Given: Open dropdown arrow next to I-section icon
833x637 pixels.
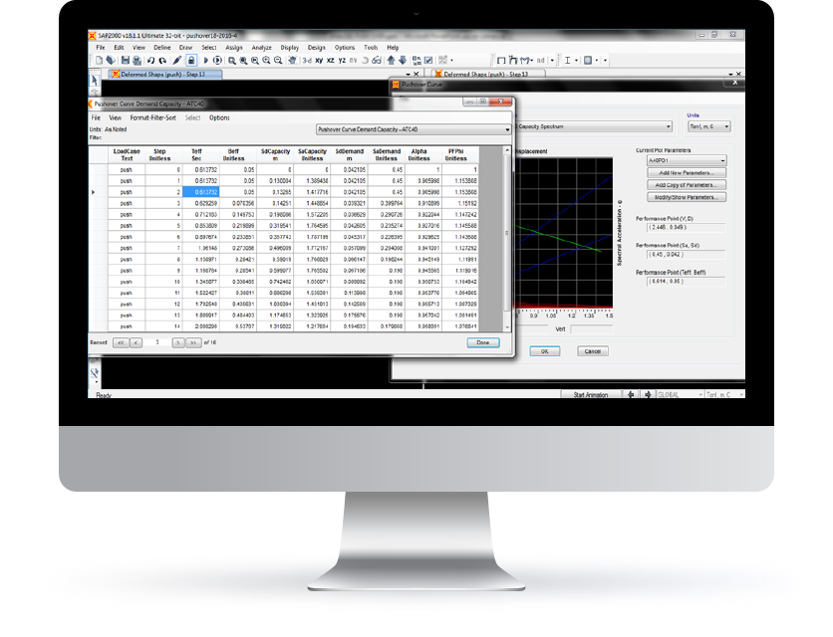Looking at the screenshot, I should [x=576, y=61].
